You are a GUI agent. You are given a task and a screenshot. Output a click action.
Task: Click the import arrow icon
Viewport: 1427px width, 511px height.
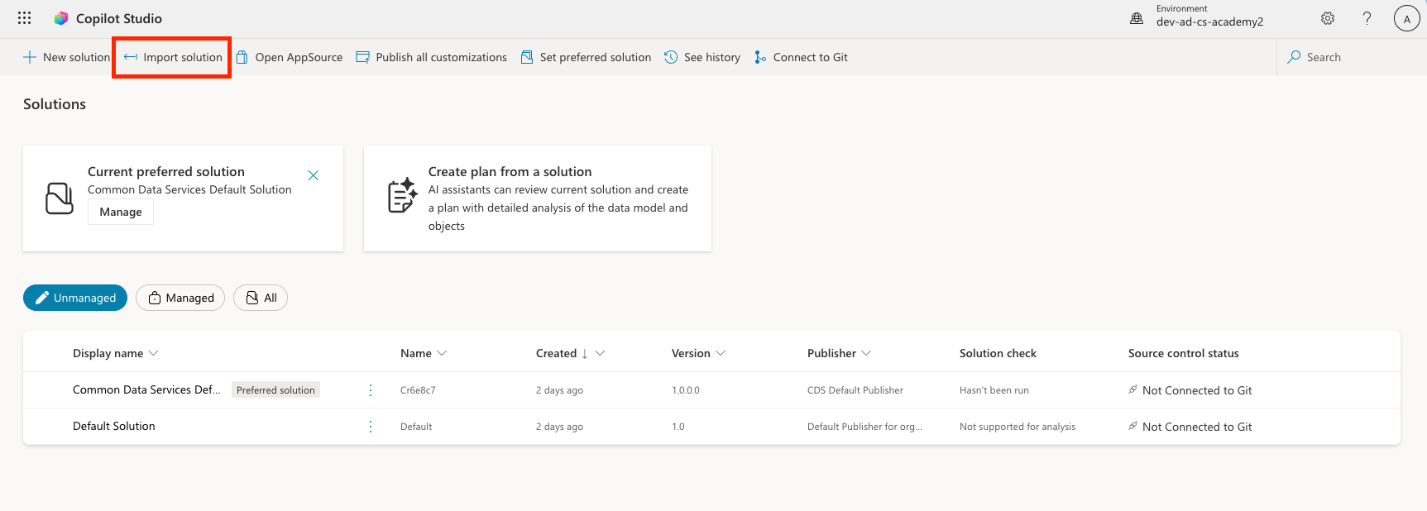click(x=130, y=57)
